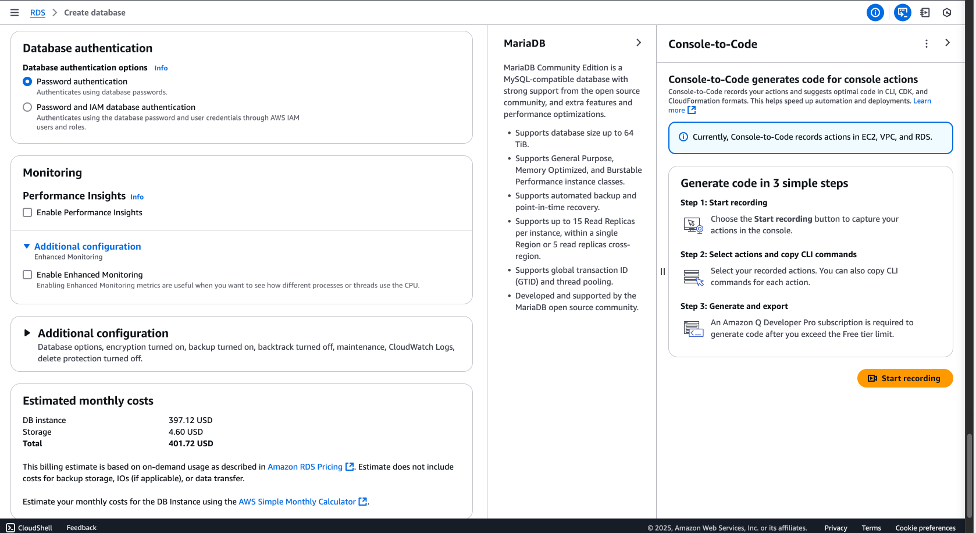The width and height of the screenshot is (976, 533).
Task: Open the AWS Simple Monthly Calculator link
Action: tap(297, 502)
